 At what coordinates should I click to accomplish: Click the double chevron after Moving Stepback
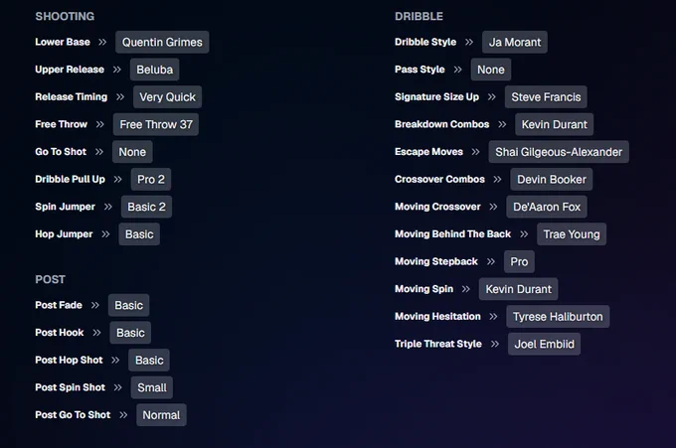pyautogui.click(x=491, y=261)
